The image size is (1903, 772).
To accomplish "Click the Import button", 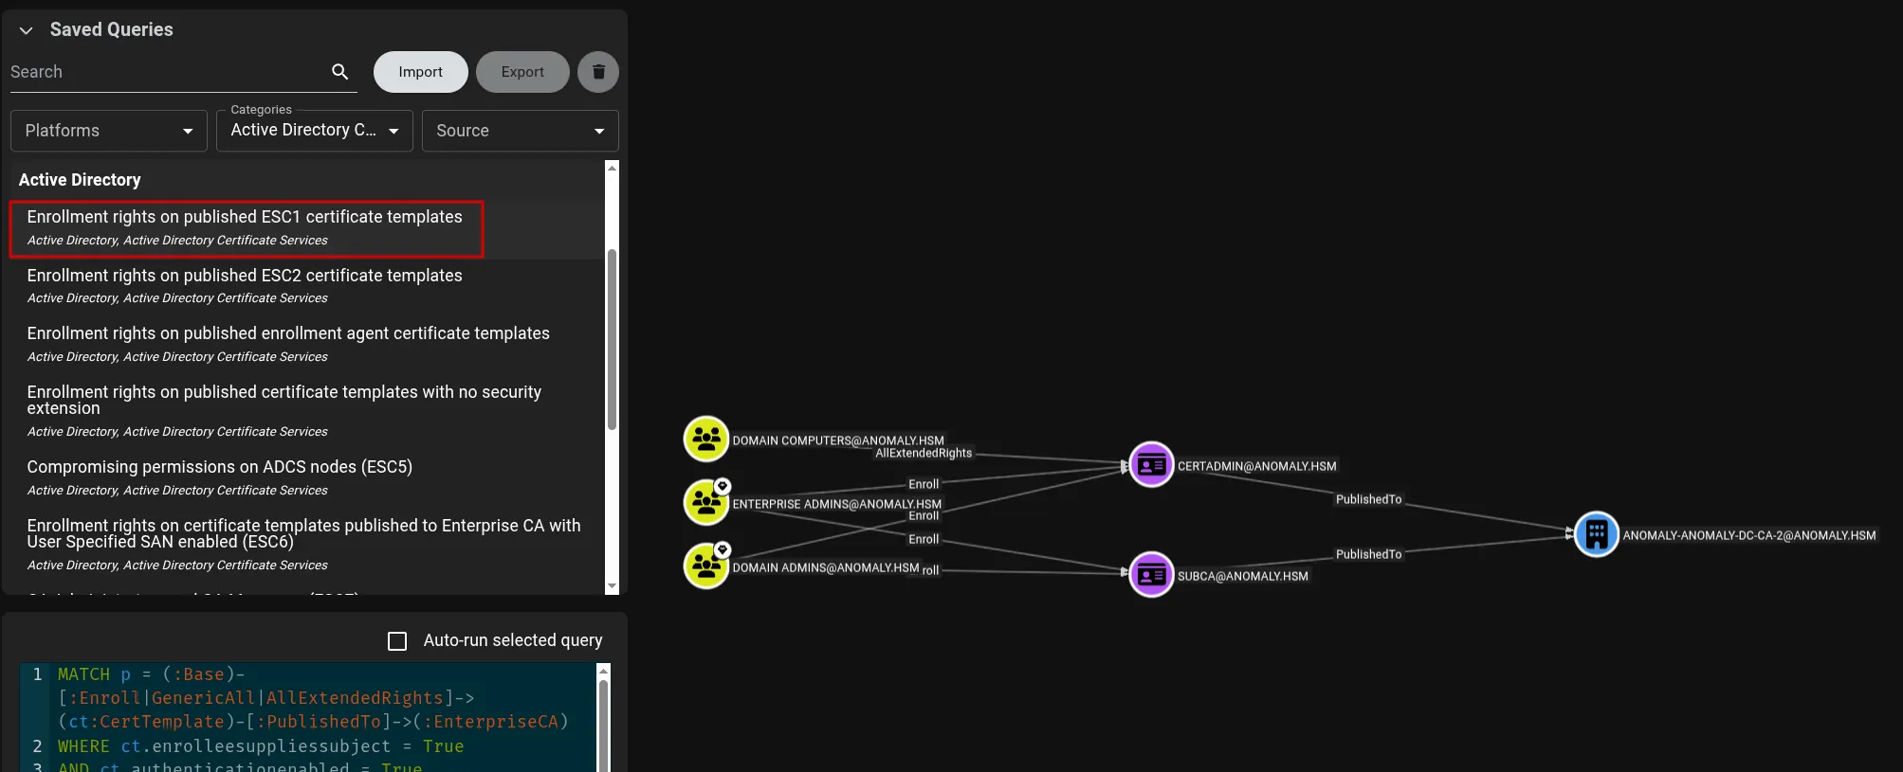I will click(420, 72).
